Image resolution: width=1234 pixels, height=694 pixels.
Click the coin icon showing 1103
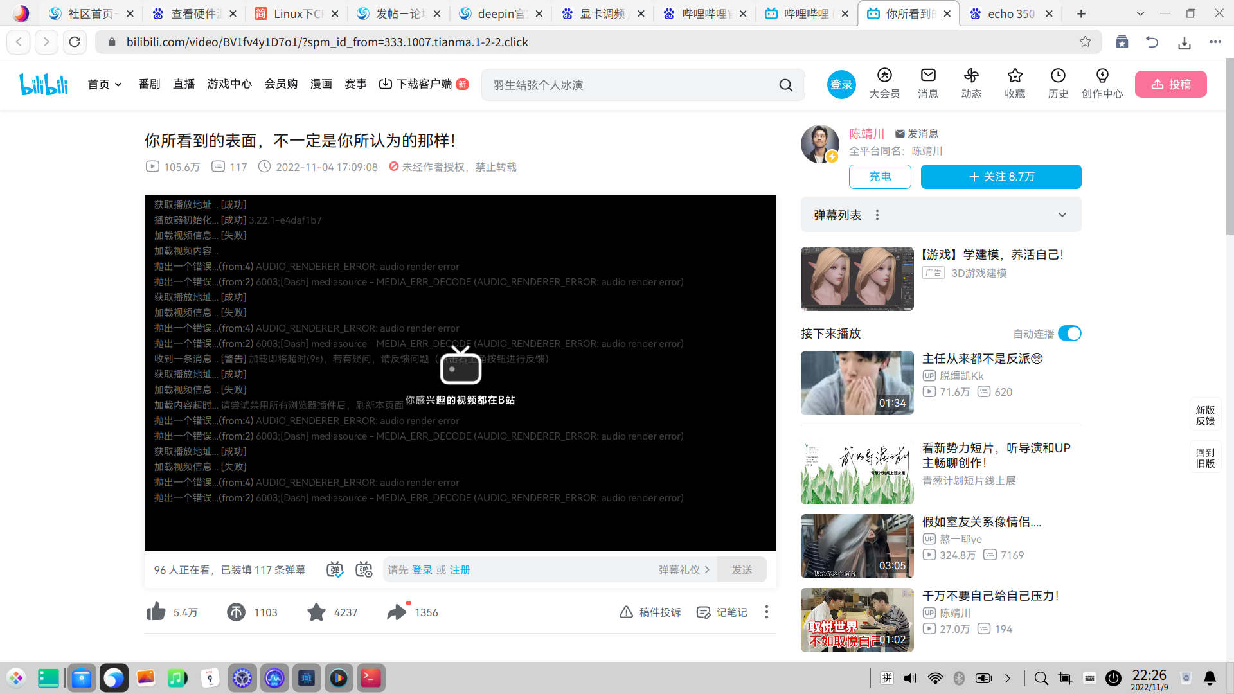(x=236, y=612)
